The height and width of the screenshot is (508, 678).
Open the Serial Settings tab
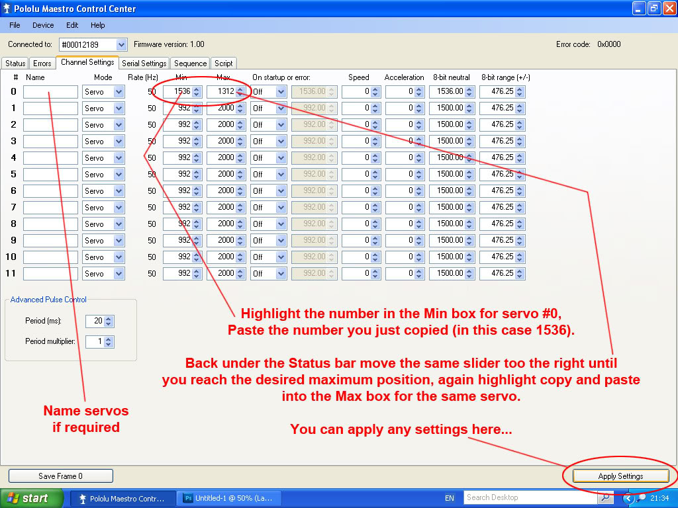pyautogui.click(x=144, y=63)
